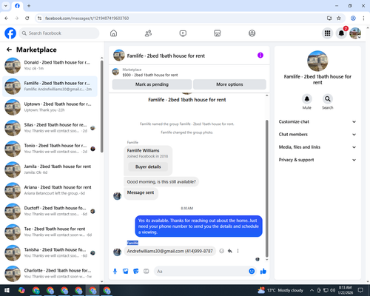Focus the Aa message input box
The image size is (370, 296).
201,272
